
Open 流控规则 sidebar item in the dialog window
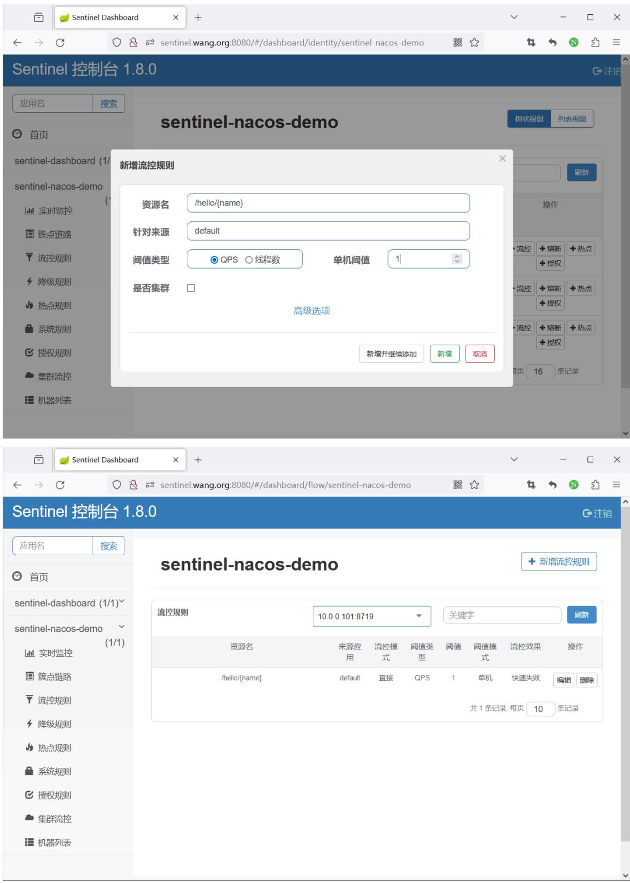(x=48, y=258)
